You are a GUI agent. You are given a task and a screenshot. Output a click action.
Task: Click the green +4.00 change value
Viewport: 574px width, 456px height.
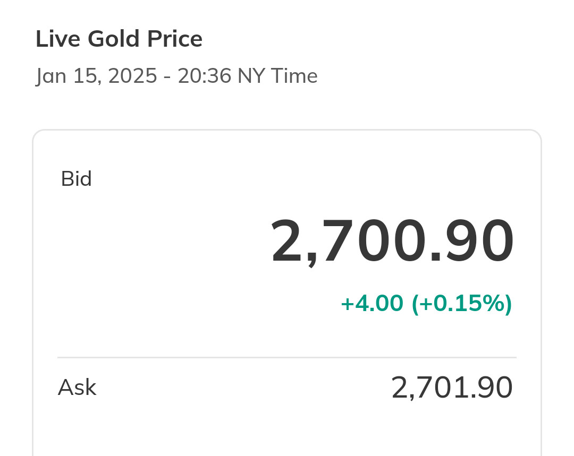[x=372, y=304]
